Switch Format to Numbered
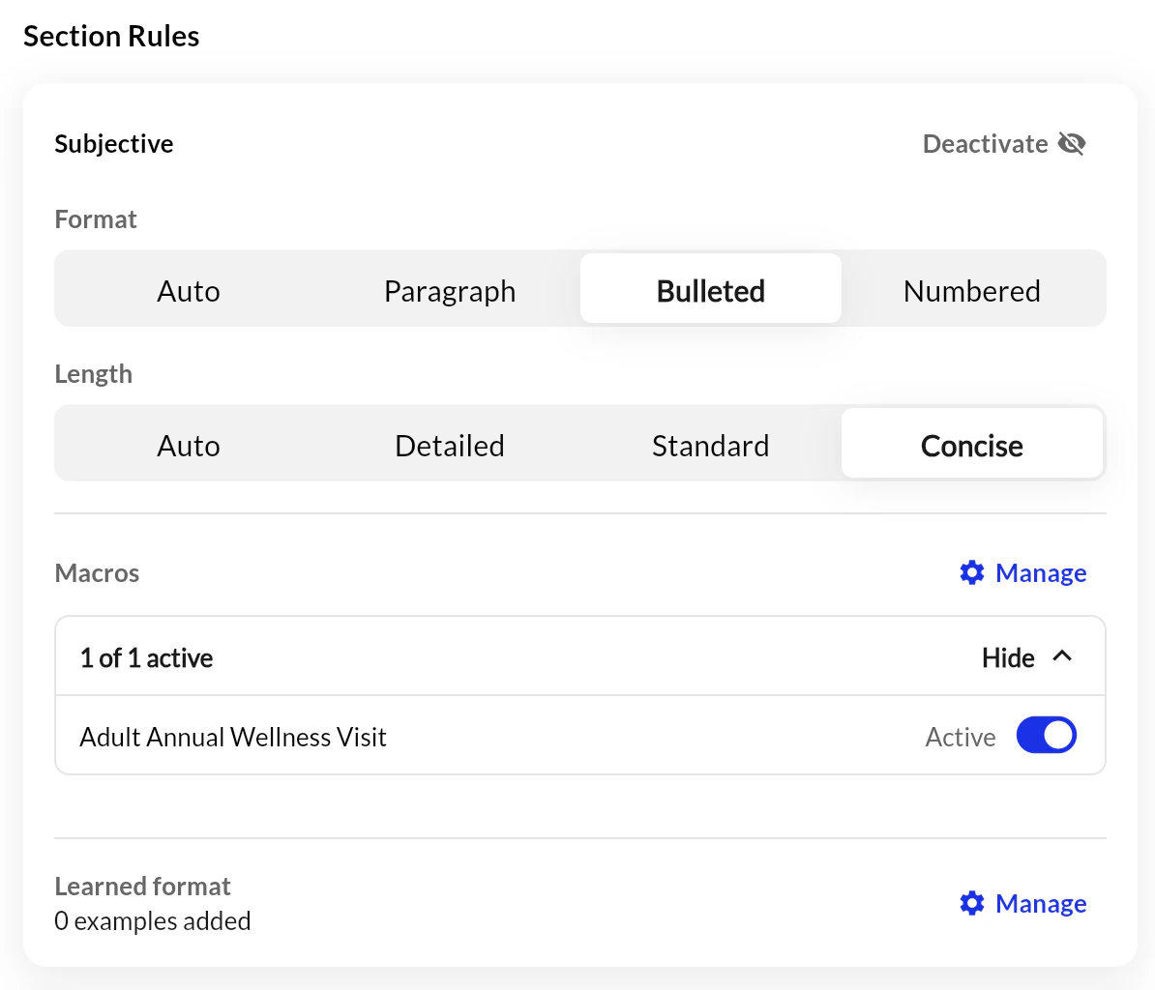Image resolution: width=1155 pixels, height=990 pixels. [x=972, y=291]
